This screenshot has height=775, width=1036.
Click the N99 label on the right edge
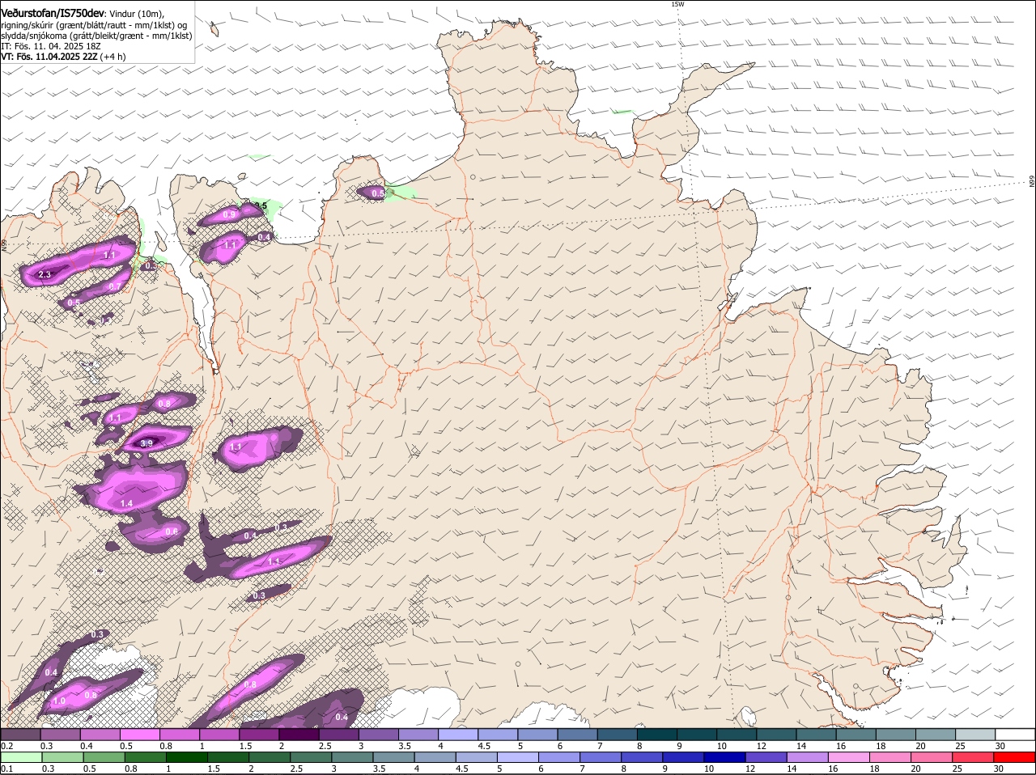tap(1032, 182)
